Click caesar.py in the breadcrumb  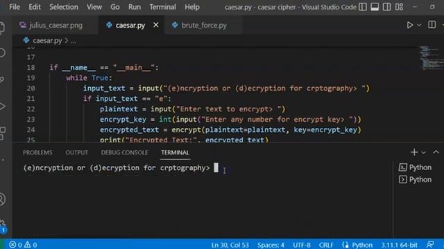coord(47,41)
